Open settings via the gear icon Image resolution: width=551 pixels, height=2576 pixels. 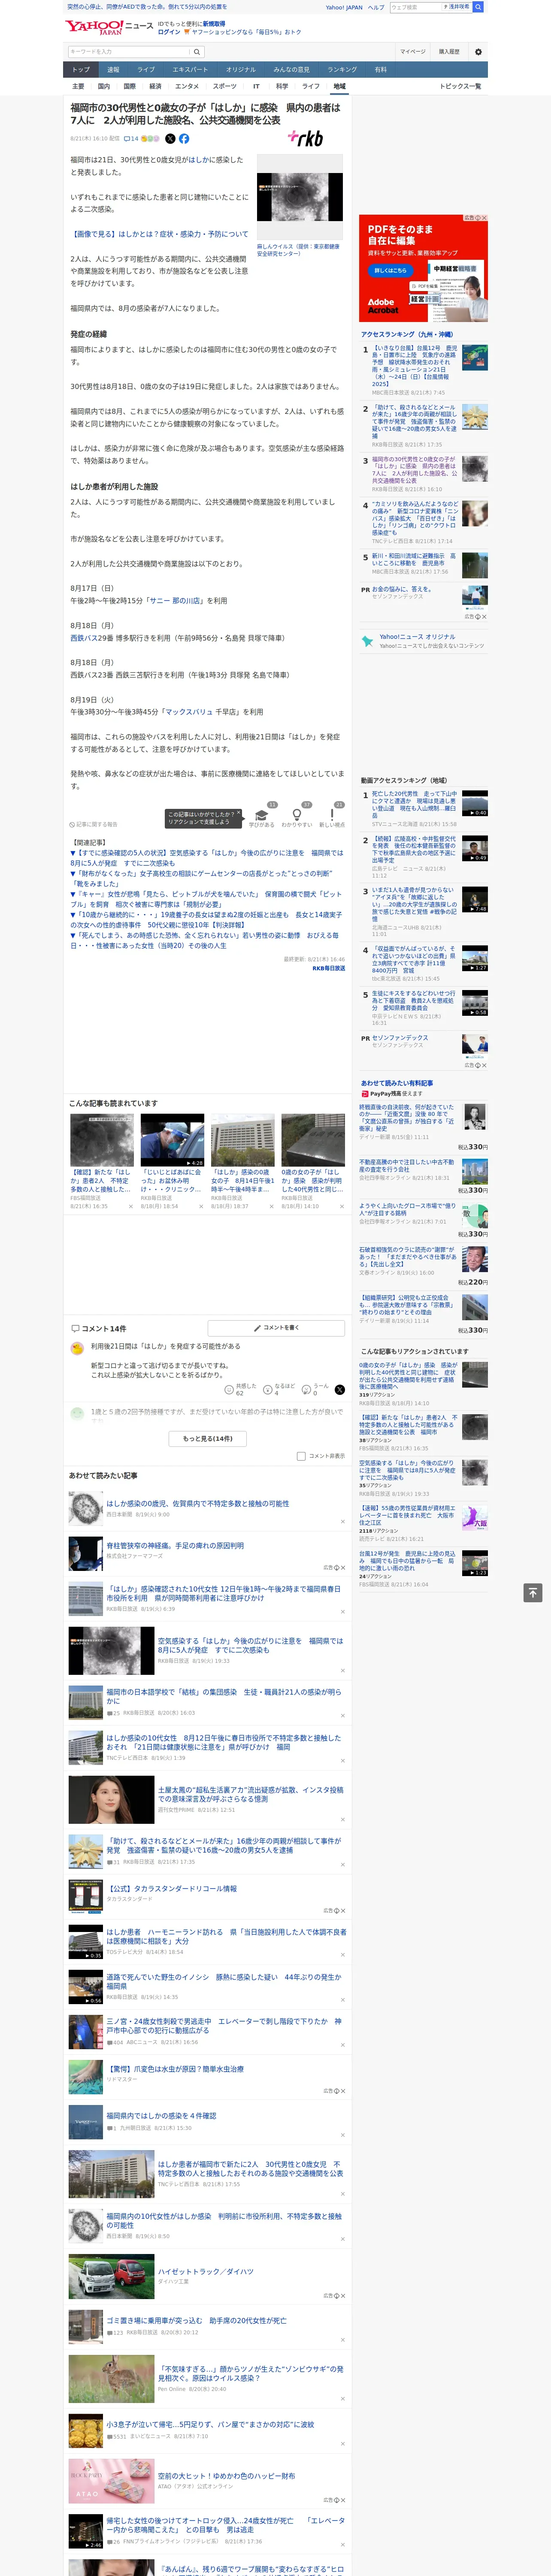click(478, 52)
